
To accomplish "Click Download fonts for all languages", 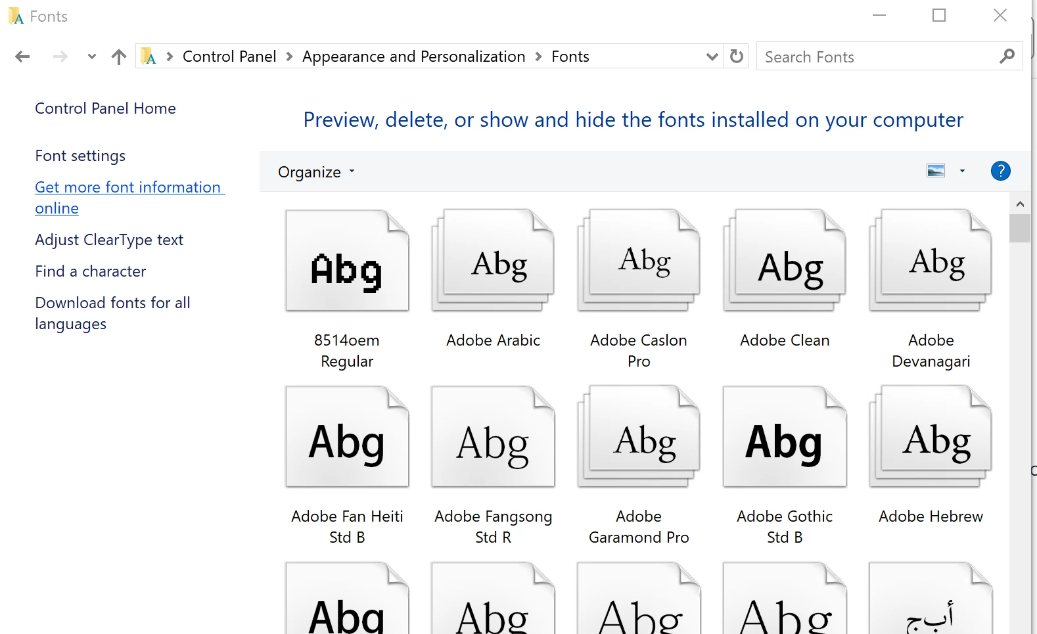I will [112, 313].
